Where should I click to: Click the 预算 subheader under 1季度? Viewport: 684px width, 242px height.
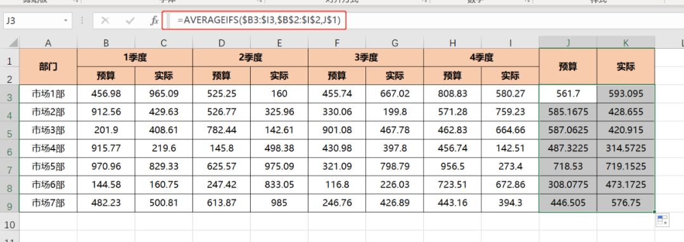[106, 75]
